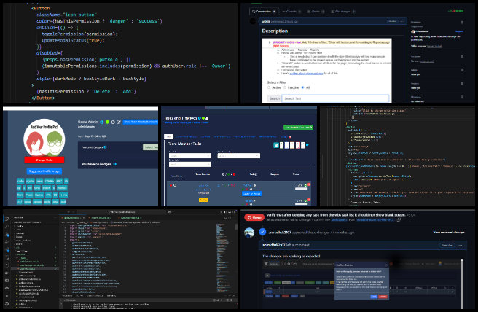The height and width of the screenshot is (312, 478).
Task: Select the Active filter radio button
Action: [269, 87]
